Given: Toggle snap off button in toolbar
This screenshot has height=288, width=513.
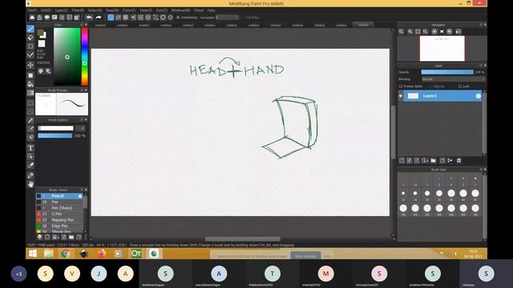Looking at the screenshot, I should point(111,18).
